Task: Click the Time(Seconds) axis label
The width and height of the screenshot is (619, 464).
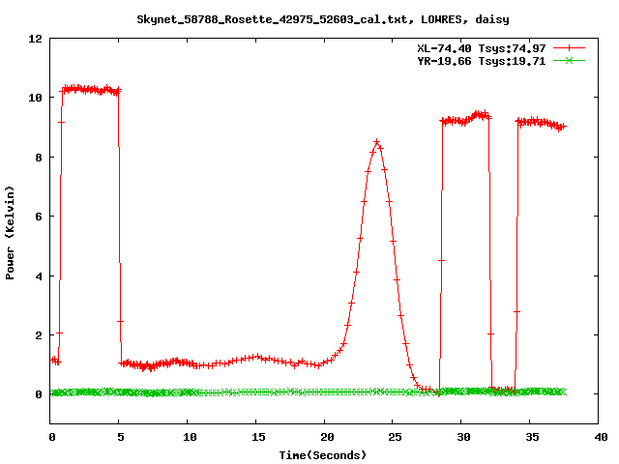Action: click(x=323, y=455)
